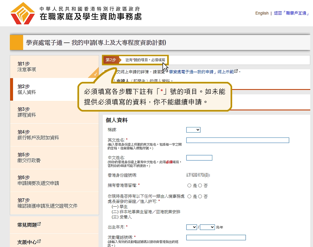Click the (三) 受養人 list item

pyautogui.click(x=122, y=217)
